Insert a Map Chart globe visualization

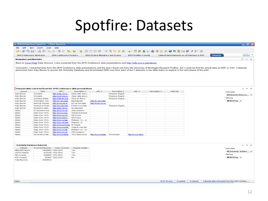click(x=170, y=51)
